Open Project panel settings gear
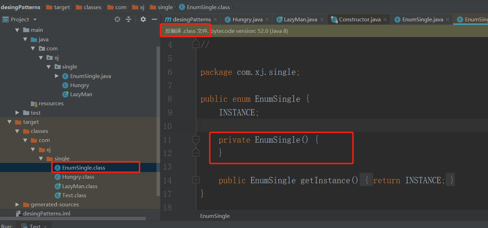 [x=143, y=20]
